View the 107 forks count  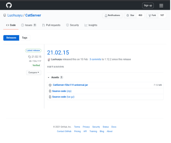pos(162,15)
